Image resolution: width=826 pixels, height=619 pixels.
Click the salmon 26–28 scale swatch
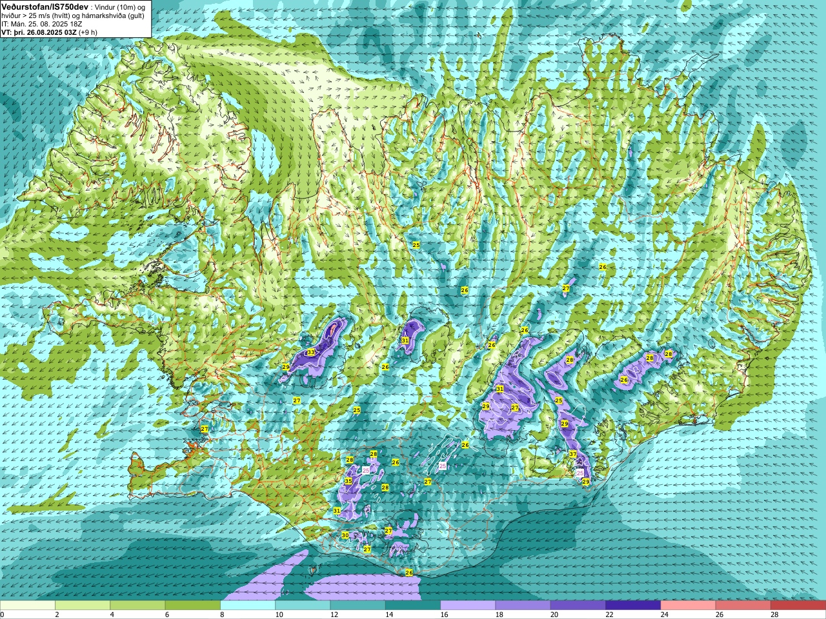click(x=743, y=605)
